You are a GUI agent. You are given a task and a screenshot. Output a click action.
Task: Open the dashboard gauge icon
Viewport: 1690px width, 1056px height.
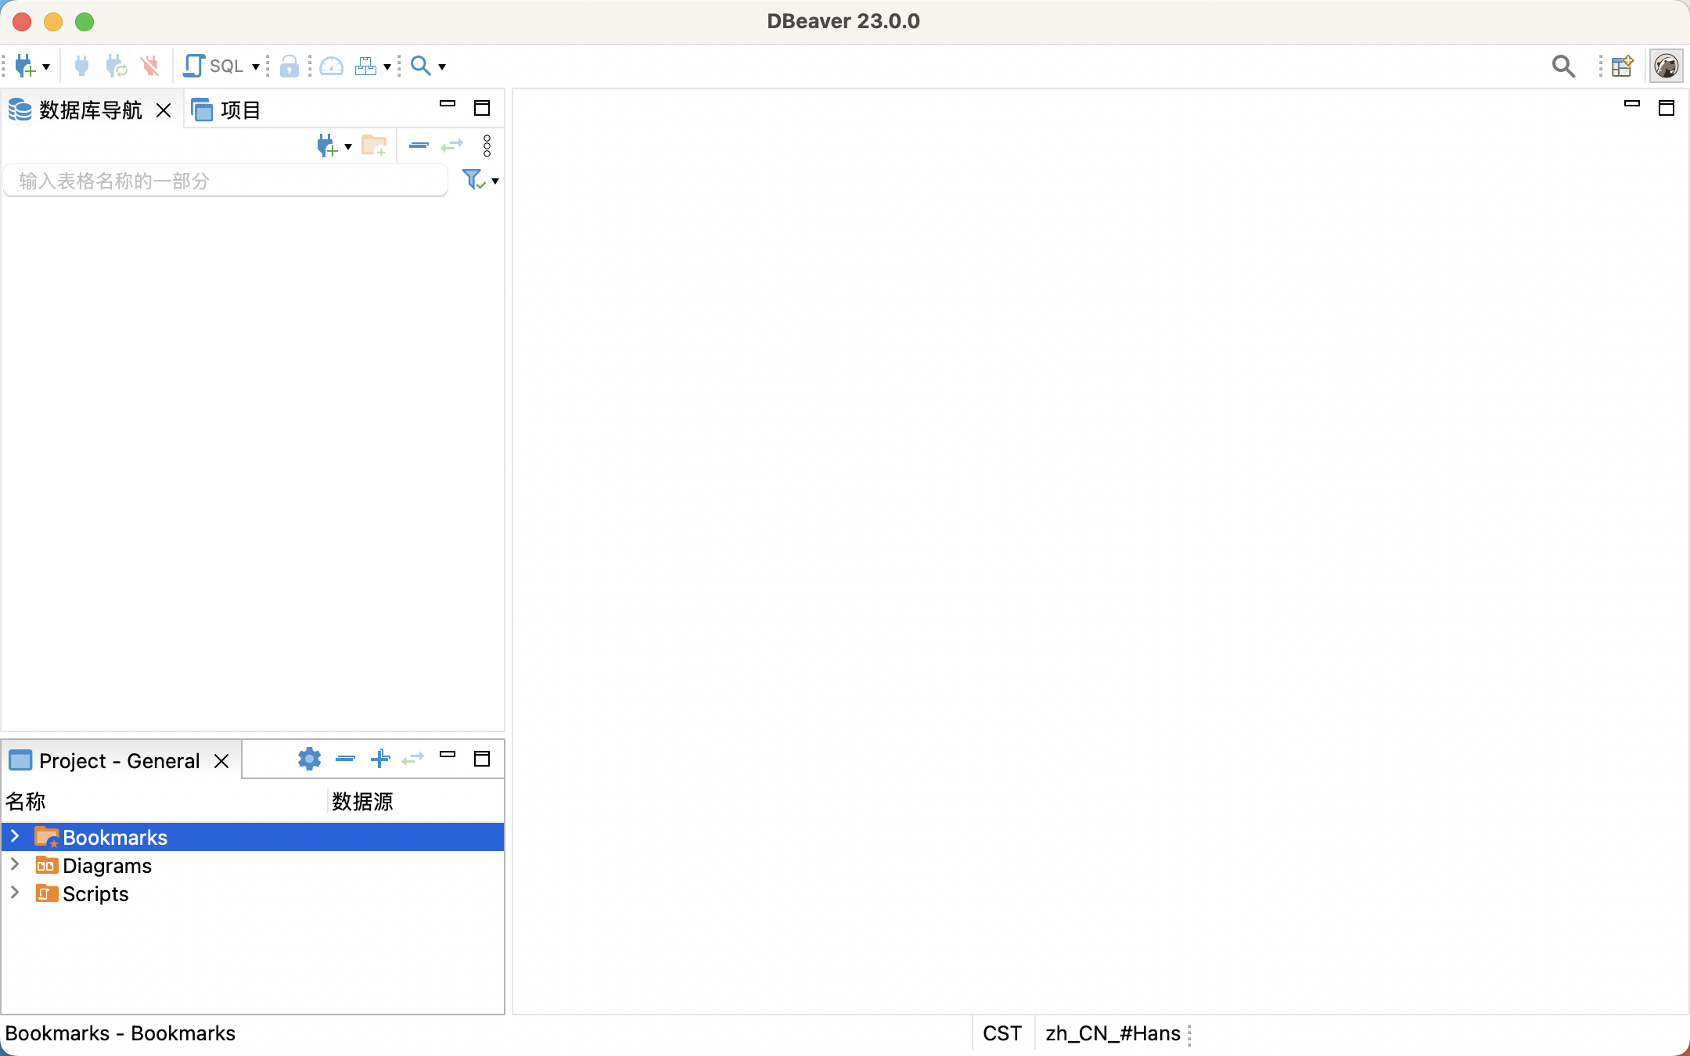(332, 66)
